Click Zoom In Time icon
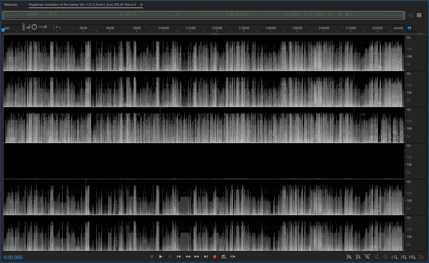 pyautogui.click(x=367, y=257)
